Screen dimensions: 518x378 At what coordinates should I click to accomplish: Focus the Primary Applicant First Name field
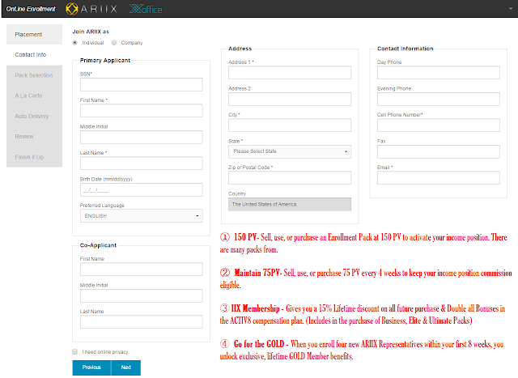click(x=141, y=111)
